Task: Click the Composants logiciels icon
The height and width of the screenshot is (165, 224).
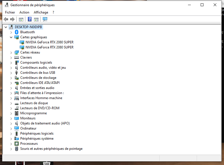Action: point(17,63)
